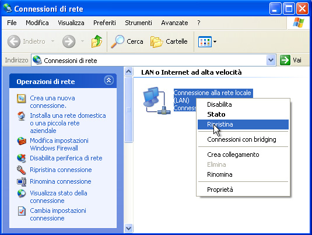The height and width of the screenshot is (235, 312).
Task: Click Installa una rete domestica link
Action: [x=68, y=123]
